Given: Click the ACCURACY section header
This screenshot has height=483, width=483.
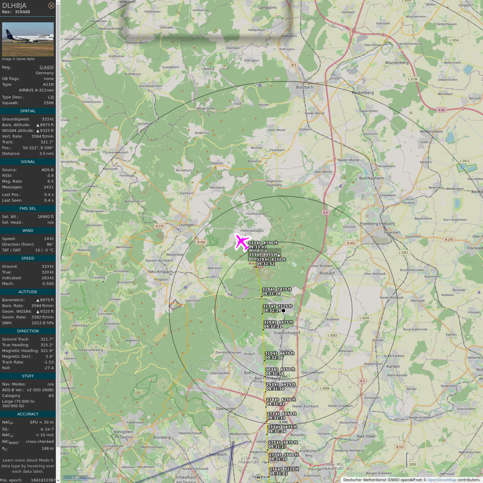Looking at the screenshot, I should (28, 414).
